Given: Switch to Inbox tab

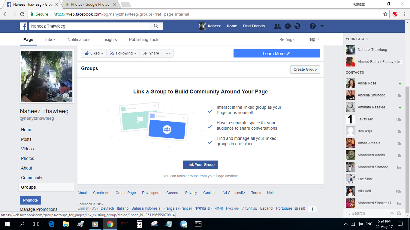Looking at the screenshot, I should (50, 40).
